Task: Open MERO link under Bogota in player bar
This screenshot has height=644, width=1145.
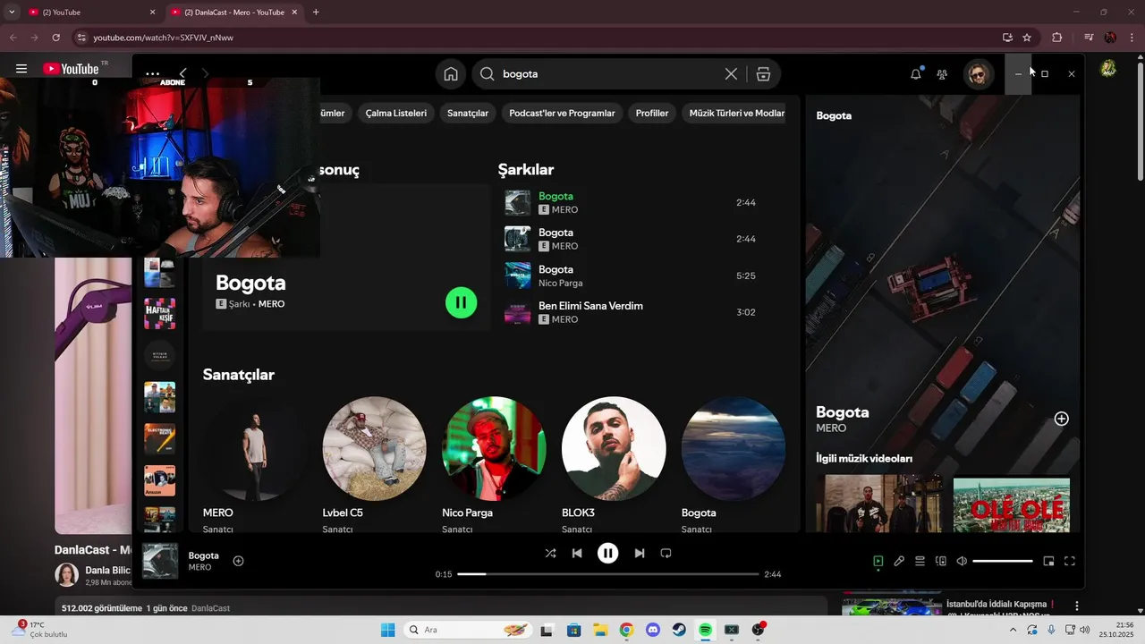Action: [200, 568]
